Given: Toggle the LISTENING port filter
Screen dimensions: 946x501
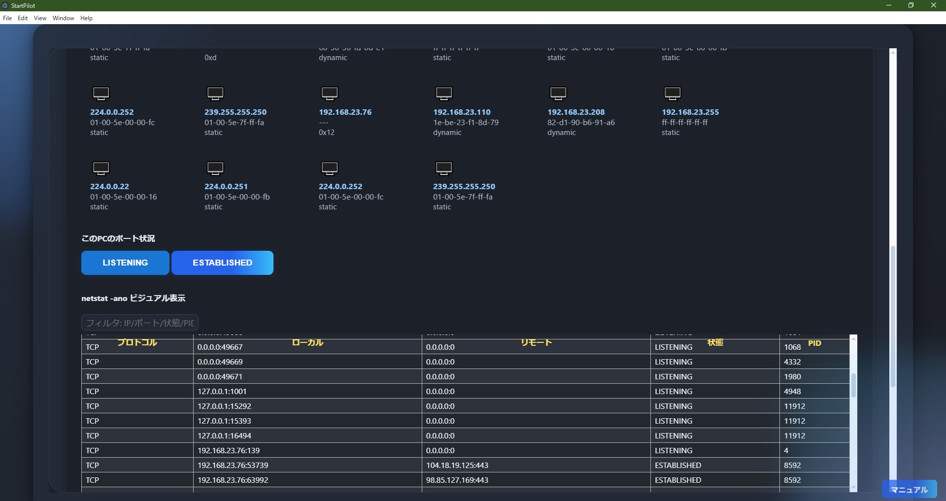Looking at the screenshot, I should coord(125,263).
